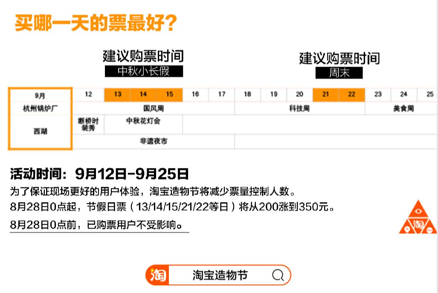Toggle the 周末 black label
The image size is (438, 293).
point(339,73)
